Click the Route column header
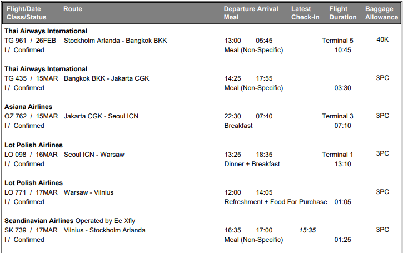The height and width of the screenshot is (253, 403). [73, 9]
